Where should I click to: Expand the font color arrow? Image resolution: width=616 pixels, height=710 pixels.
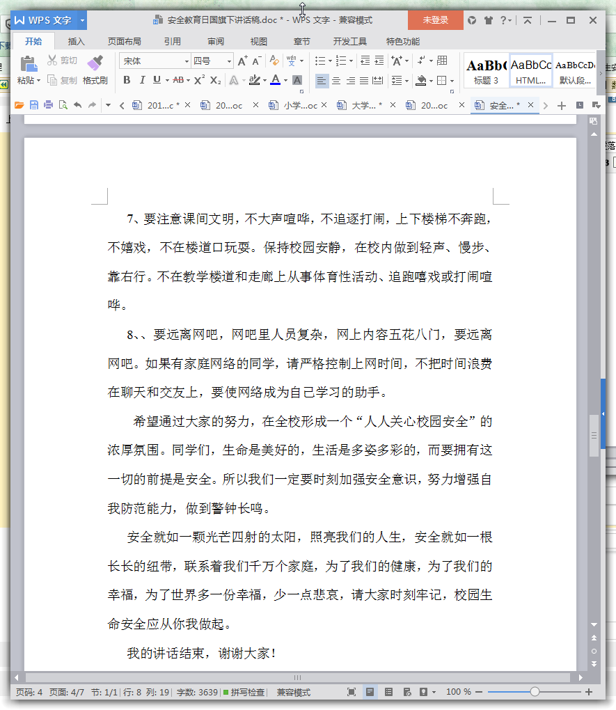pyautogui.click(x=286, y=81)
